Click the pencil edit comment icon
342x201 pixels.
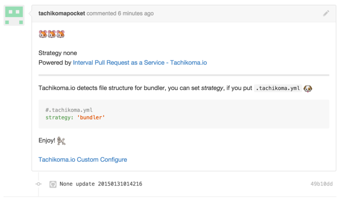point(326,14)
